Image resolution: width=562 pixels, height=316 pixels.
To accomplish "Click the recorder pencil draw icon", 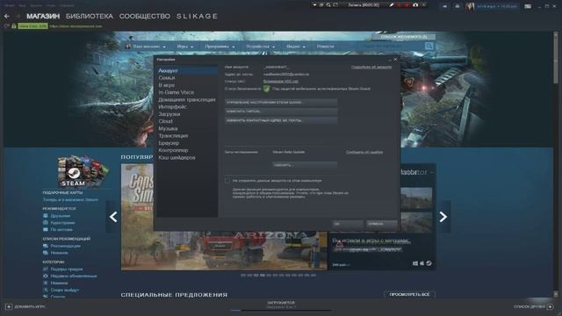I will pyautogui.click(x=392, y=5).
